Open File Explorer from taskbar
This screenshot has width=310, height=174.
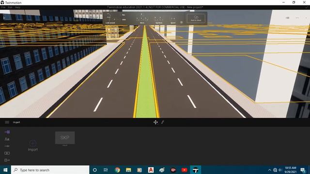[x=128, y=170]
